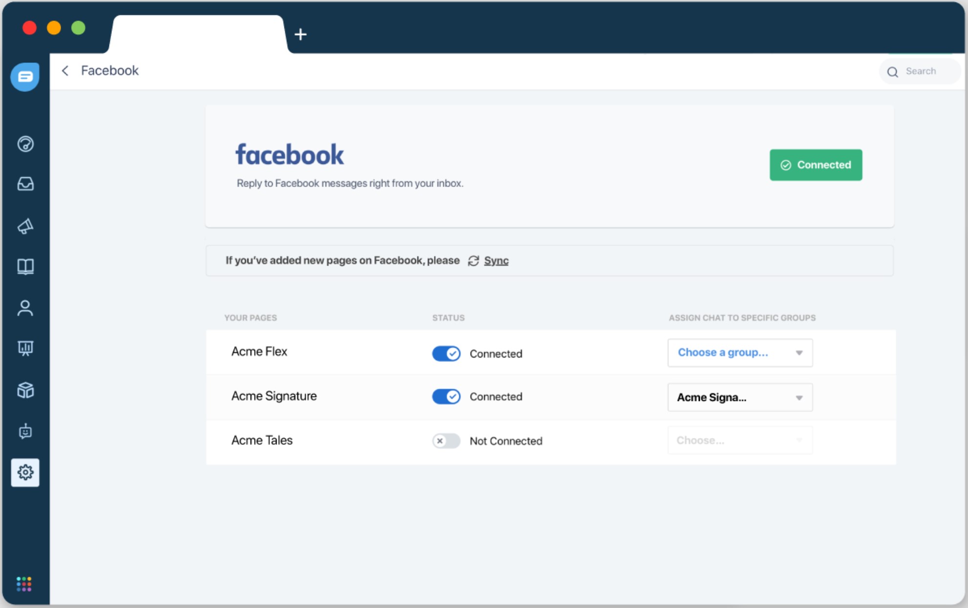
Task: Go back using the Facebook back arrow
Action: [65, 71]
